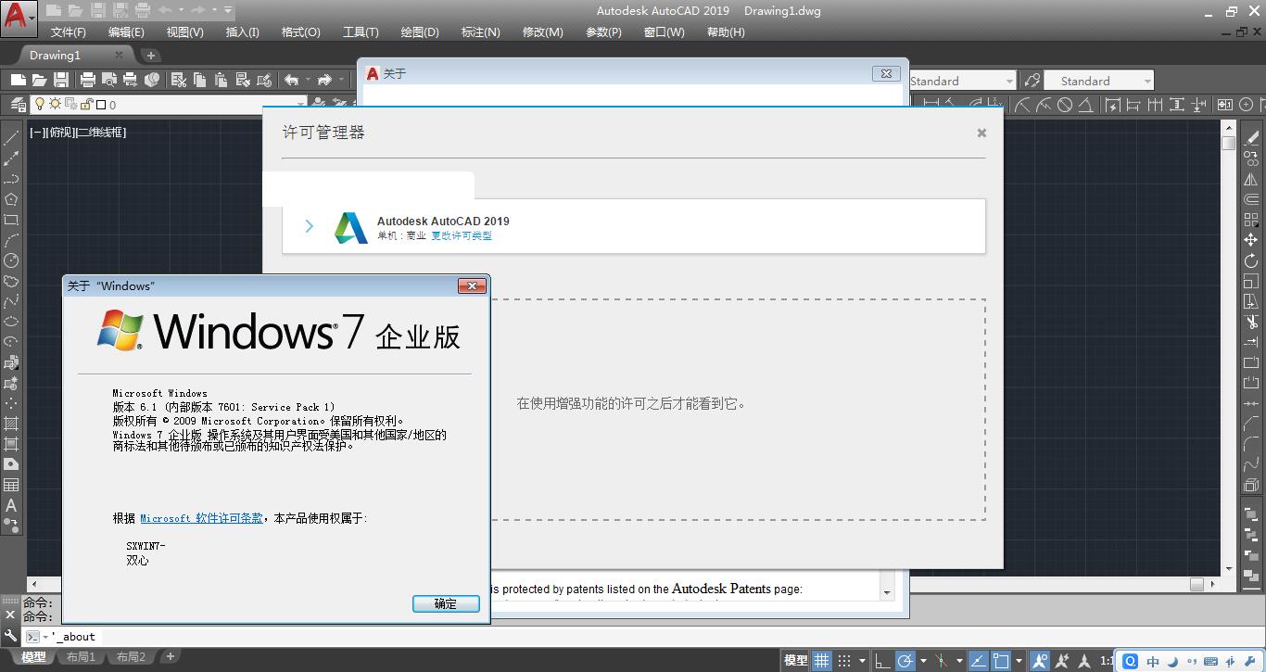Click the diameter dimension icon in dimension toolbar
The image size is (1266, 672).
click(x=1065, y=105)
